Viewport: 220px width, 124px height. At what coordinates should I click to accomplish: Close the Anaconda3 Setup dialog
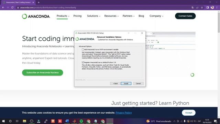[142, 33]
